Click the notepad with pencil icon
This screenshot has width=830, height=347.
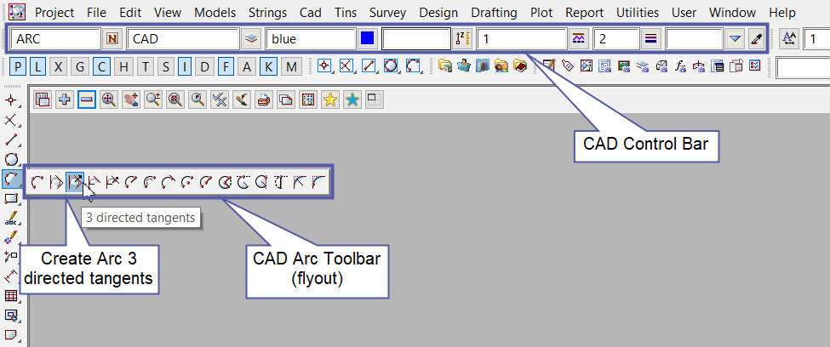click(x=549, y=66)
